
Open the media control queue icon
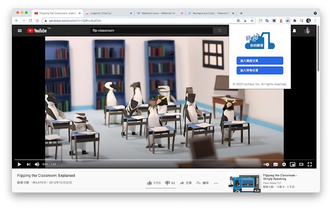tap(301, 21)
